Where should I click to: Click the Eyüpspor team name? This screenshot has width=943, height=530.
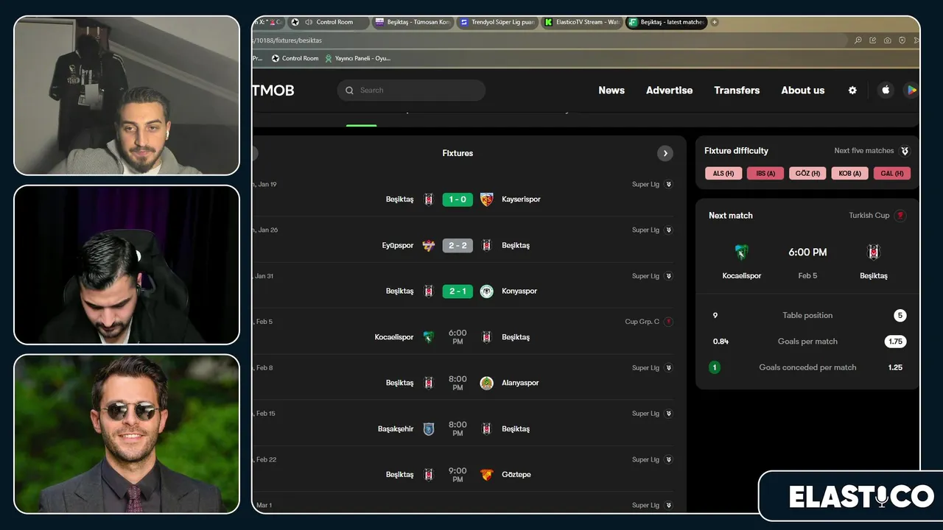[x=397, y=245]
